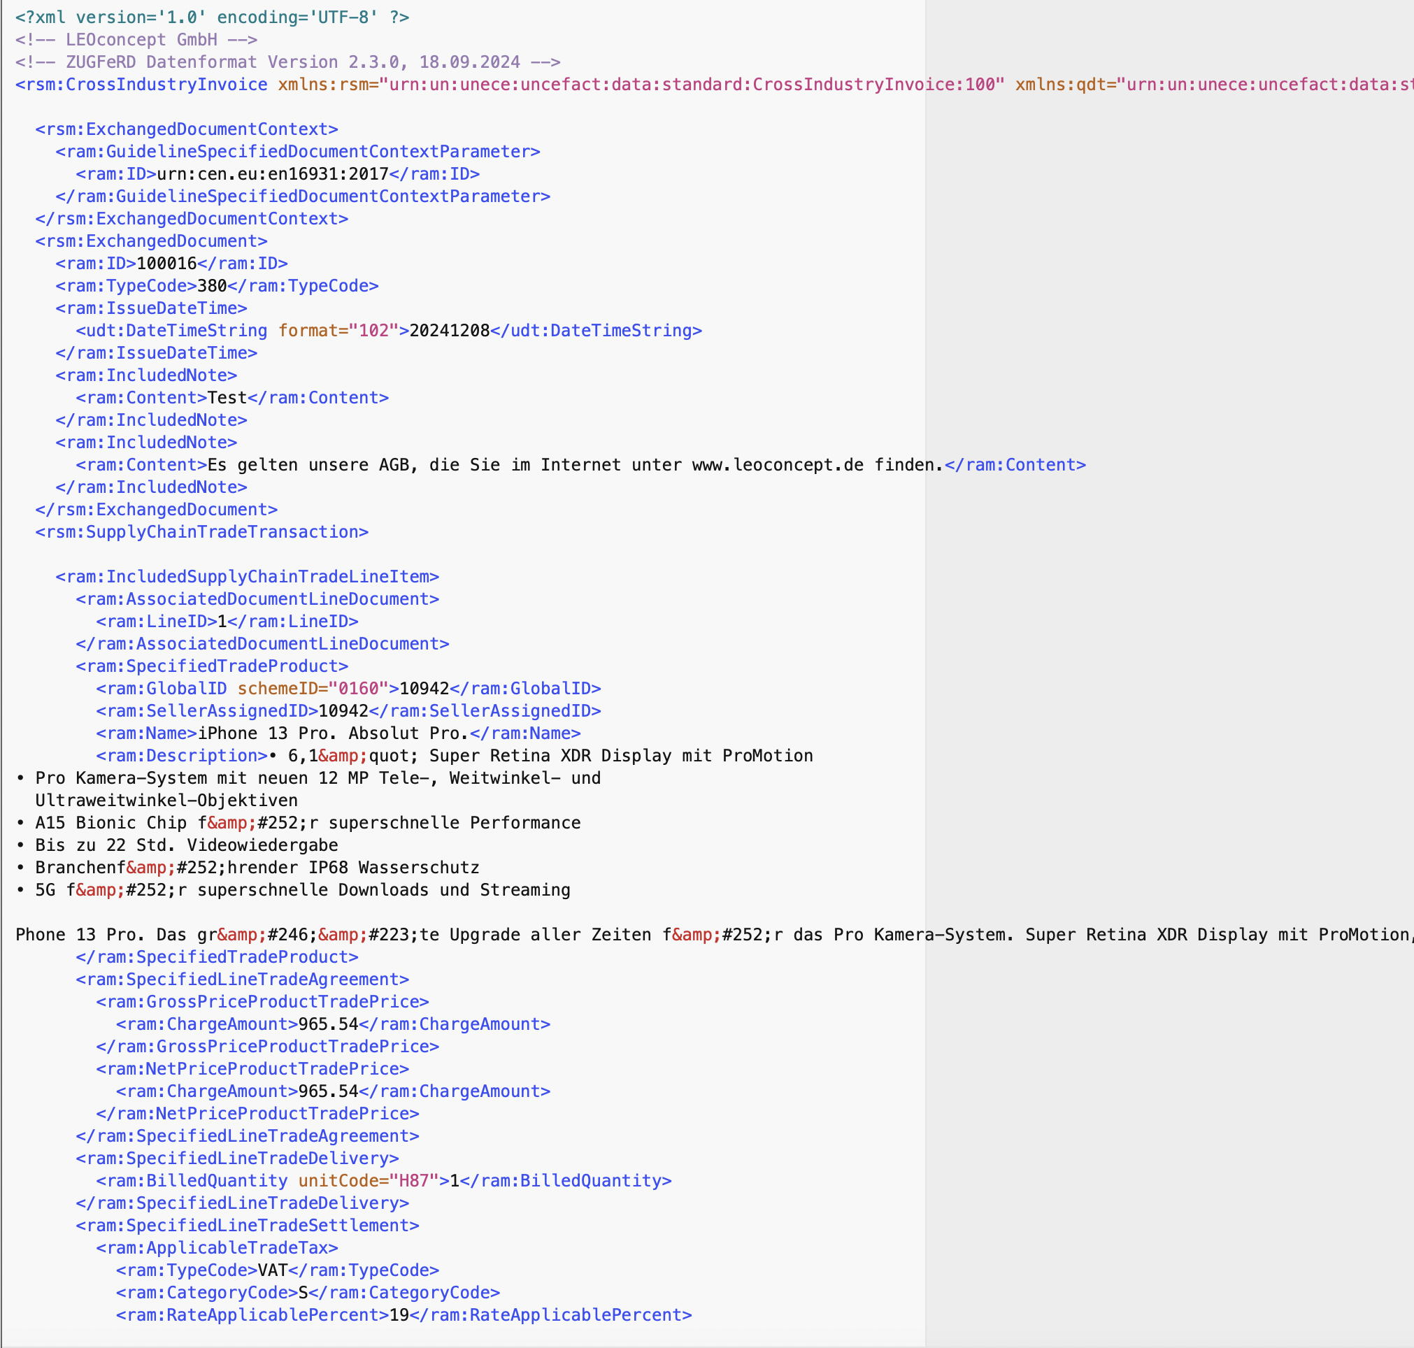This screenshot has height=1348, width=1414.
Task: Click the format="102" attribute
Action: (x=338, y=331)
